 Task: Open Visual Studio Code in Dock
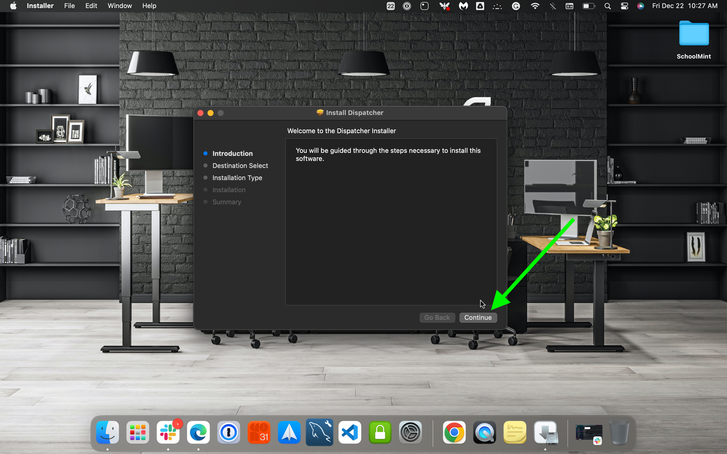coord(350,432)
